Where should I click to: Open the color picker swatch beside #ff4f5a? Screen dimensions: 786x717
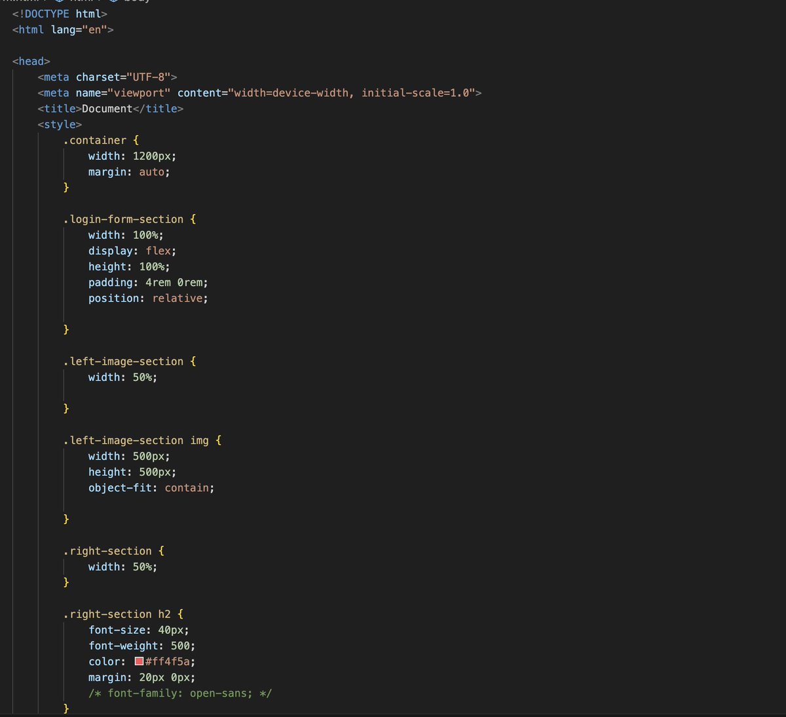[139, 661]
